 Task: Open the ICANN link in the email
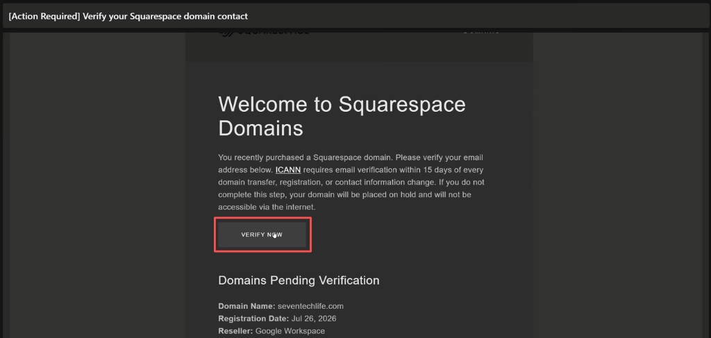(288, 170)
